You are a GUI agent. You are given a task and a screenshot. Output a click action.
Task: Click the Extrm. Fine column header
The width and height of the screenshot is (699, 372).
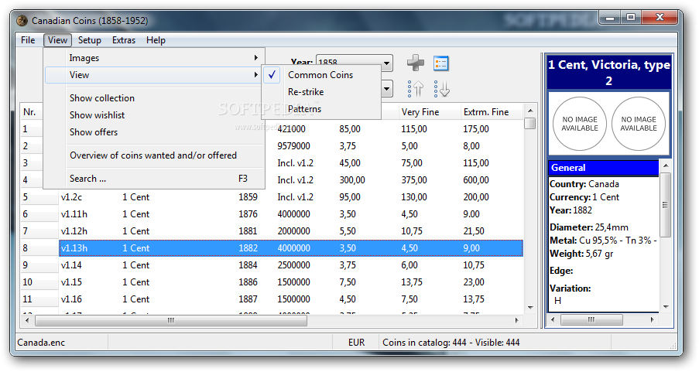click(492, 112)
